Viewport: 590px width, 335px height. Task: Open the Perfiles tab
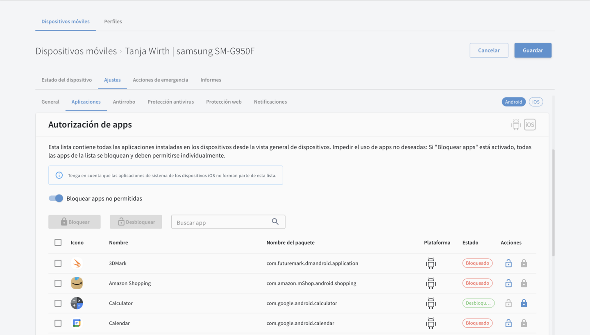click(x=113, y=21)
